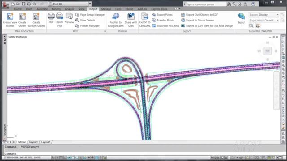Viewport: 287px width, 161px height.
Task: Click Export Civil Objects to SDF
Action: coord(200,15)
